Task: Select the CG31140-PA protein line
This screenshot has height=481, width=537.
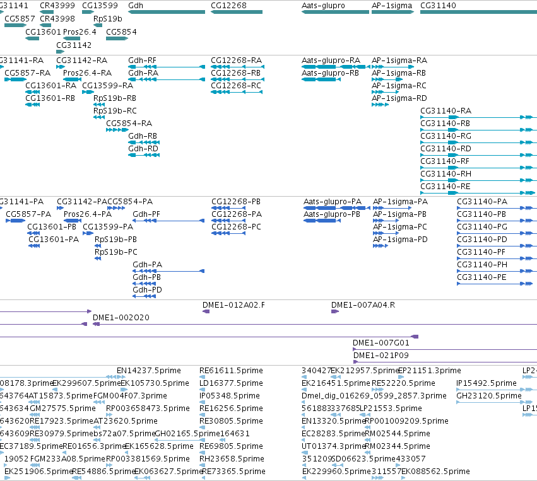Action: [x=497, y=208]
